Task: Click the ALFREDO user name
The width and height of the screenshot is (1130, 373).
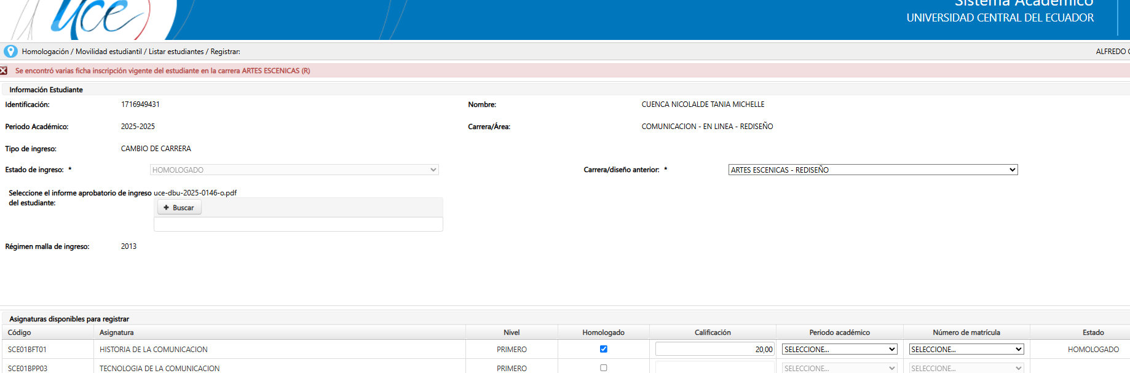Action: point(1112,52)
